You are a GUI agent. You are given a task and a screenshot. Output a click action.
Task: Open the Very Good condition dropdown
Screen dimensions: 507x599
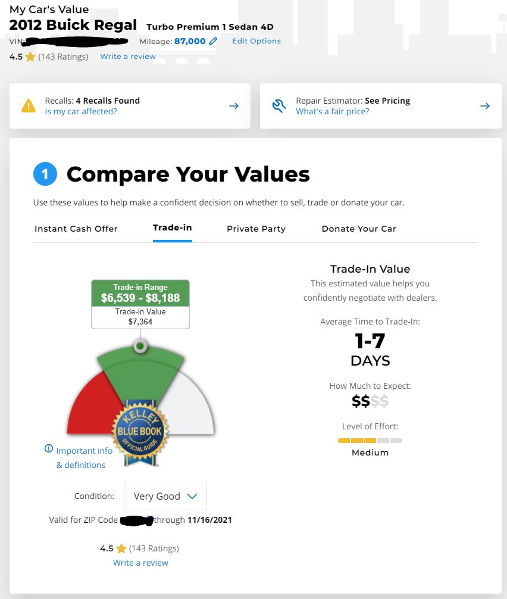coord(165,496)
